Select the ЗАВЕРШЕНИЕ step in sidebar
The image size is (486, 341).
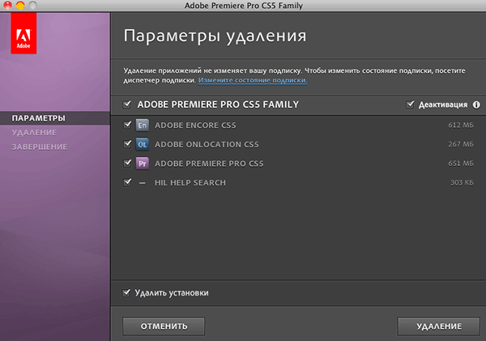40,147
